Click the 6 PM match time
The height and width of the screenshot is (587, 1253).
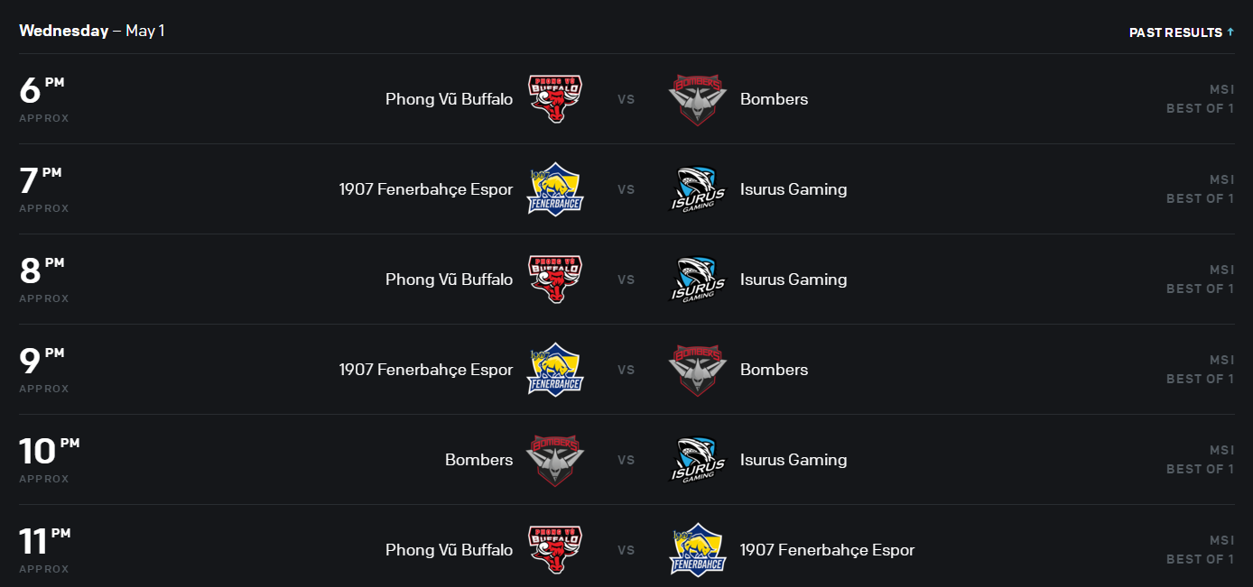click(x=42, y=93)
